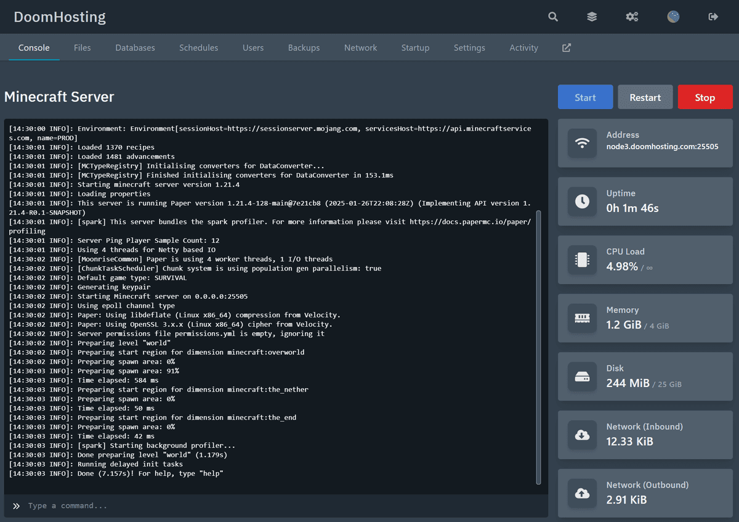Screen dimensions: 739x522
Task: Open the Startup tab
Action: [415, 47]
